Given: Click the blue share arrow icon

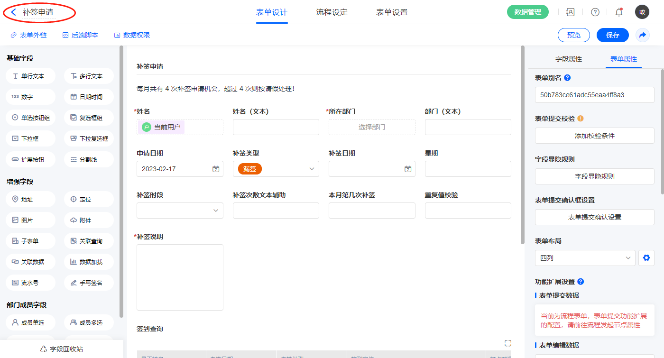Looking at the screenshot, I should point(643,35).
